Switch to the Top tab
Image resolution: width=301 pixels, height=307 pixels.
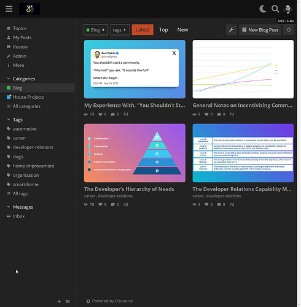163,29
